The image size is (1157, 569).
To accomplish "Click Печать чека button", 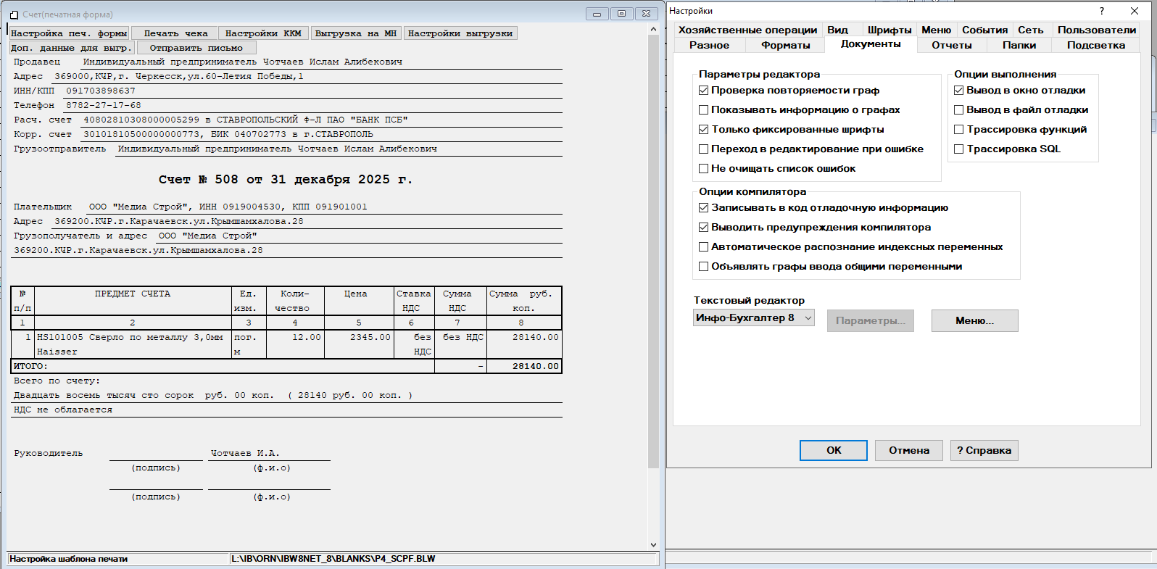I will (175, 33).
